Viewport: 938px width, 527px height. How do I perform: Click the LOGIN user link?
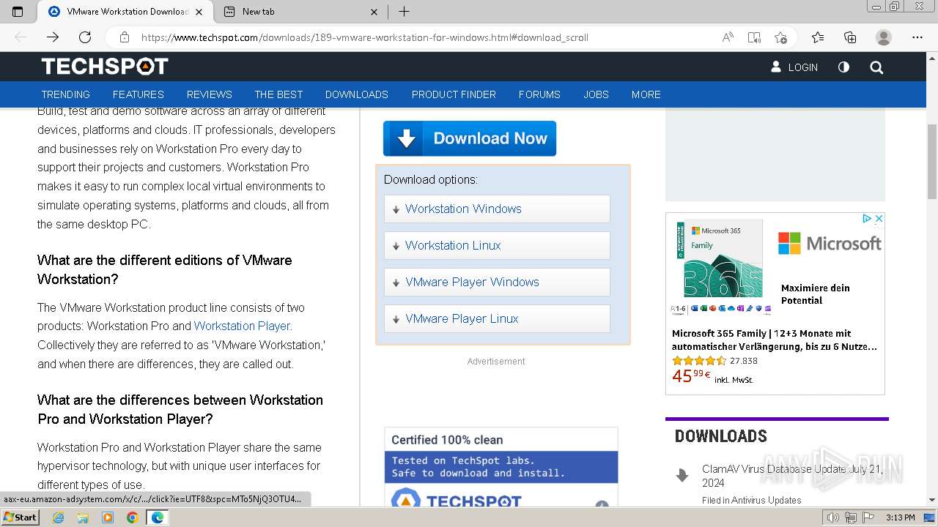click(794, 67)
